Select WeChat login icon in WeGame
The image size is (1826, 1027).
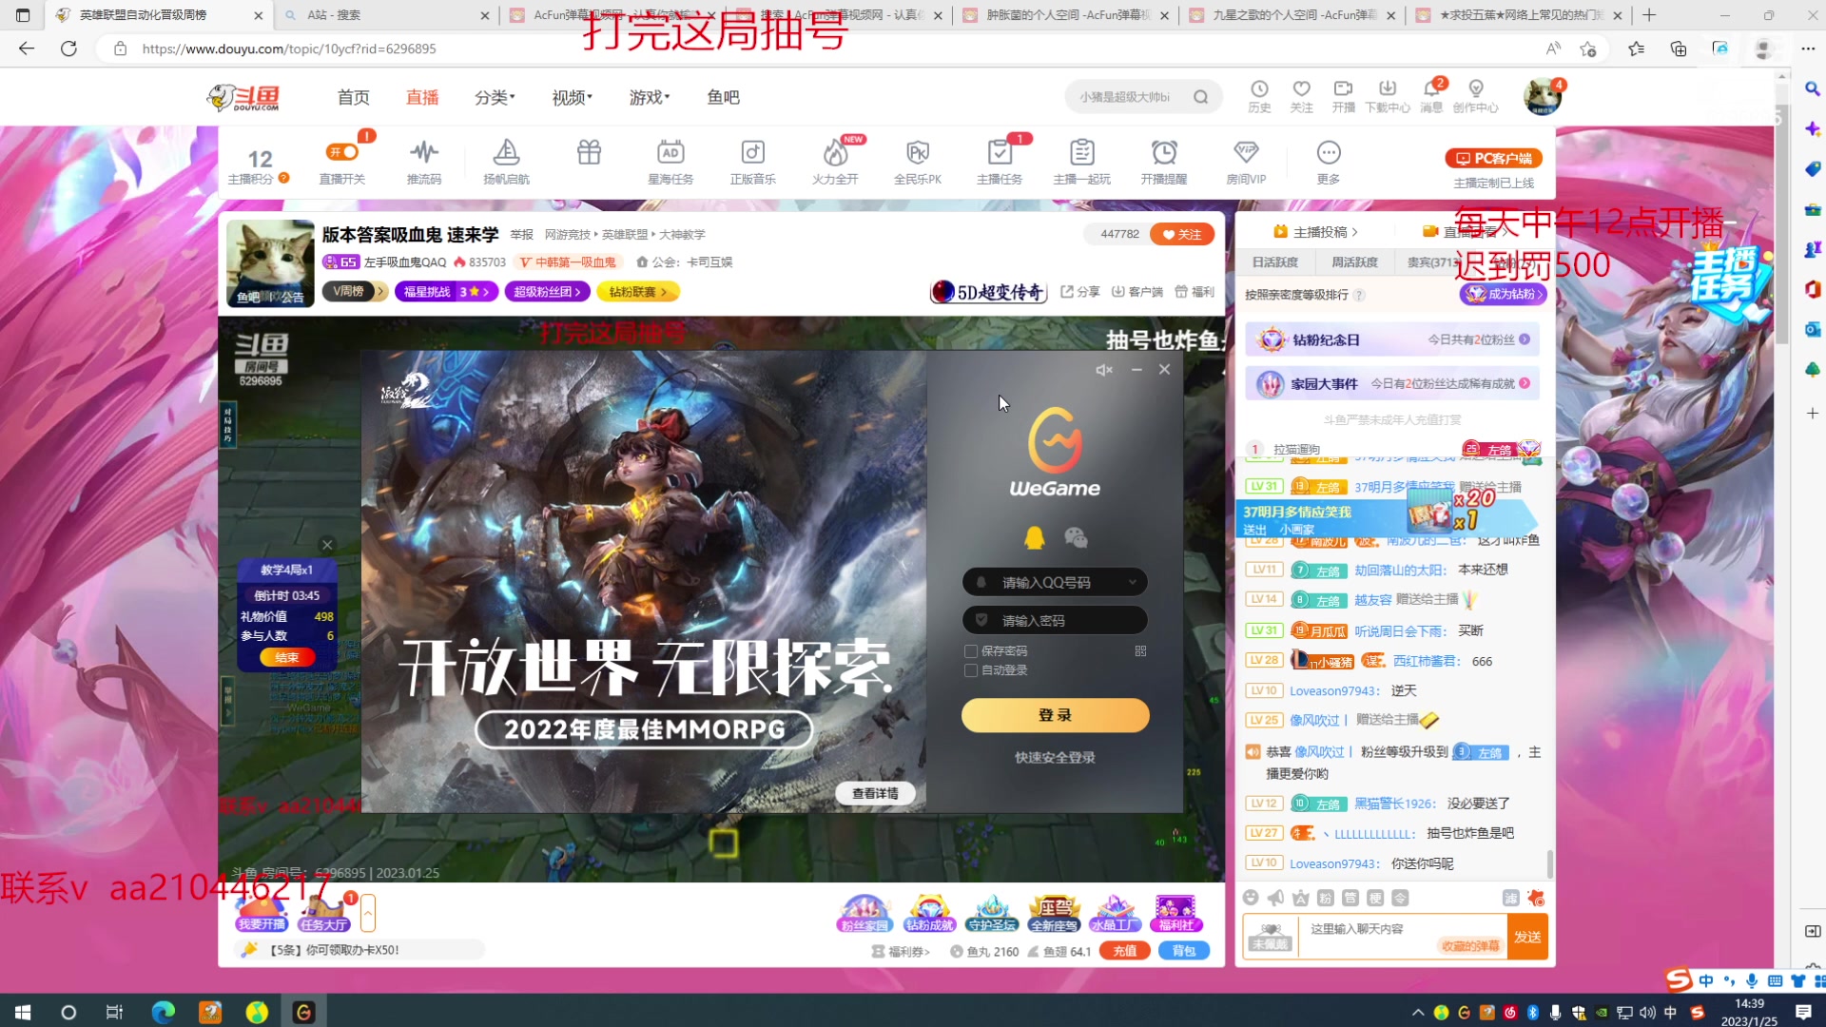point(1076,538)
